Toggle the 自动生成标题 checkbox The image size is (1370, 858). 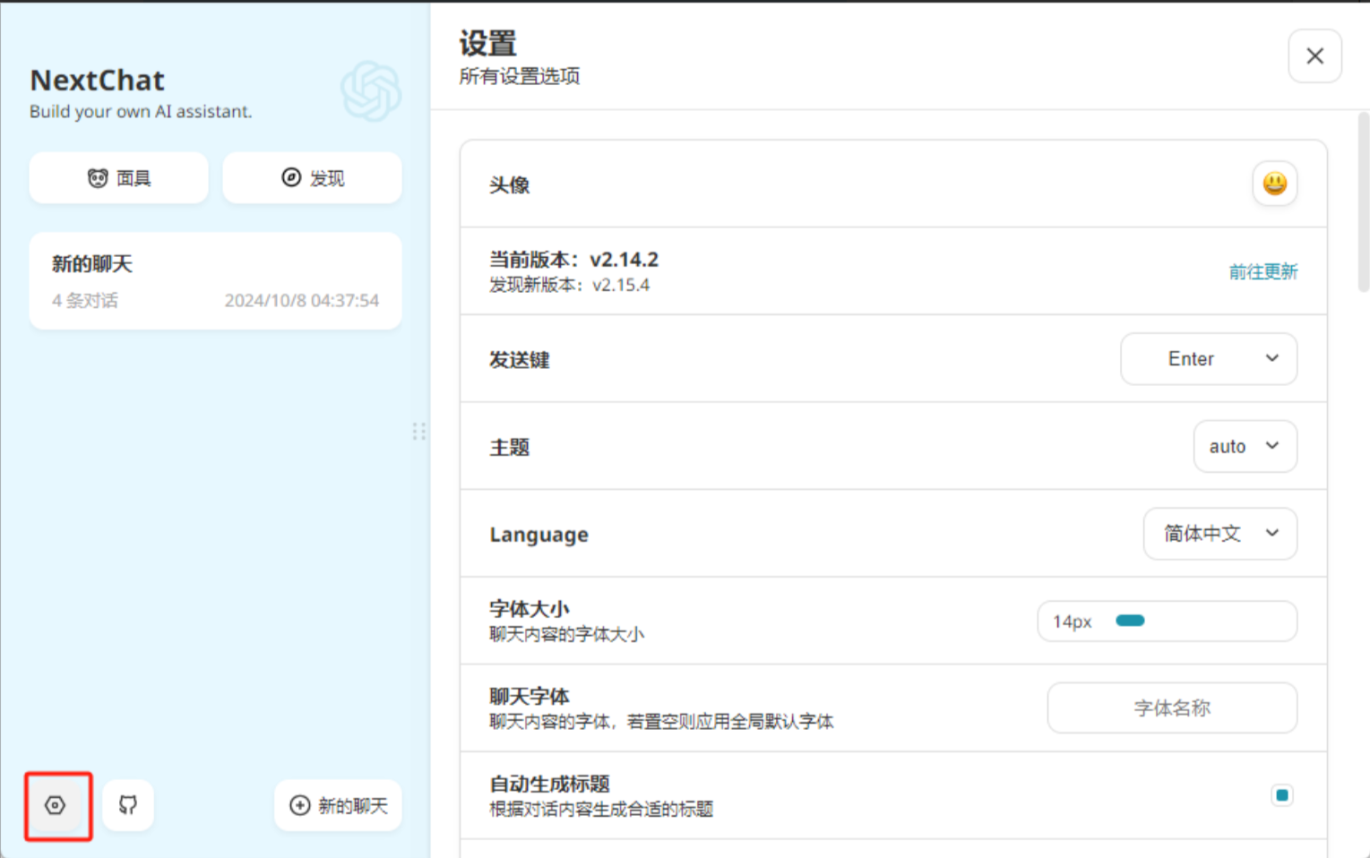1281,794
